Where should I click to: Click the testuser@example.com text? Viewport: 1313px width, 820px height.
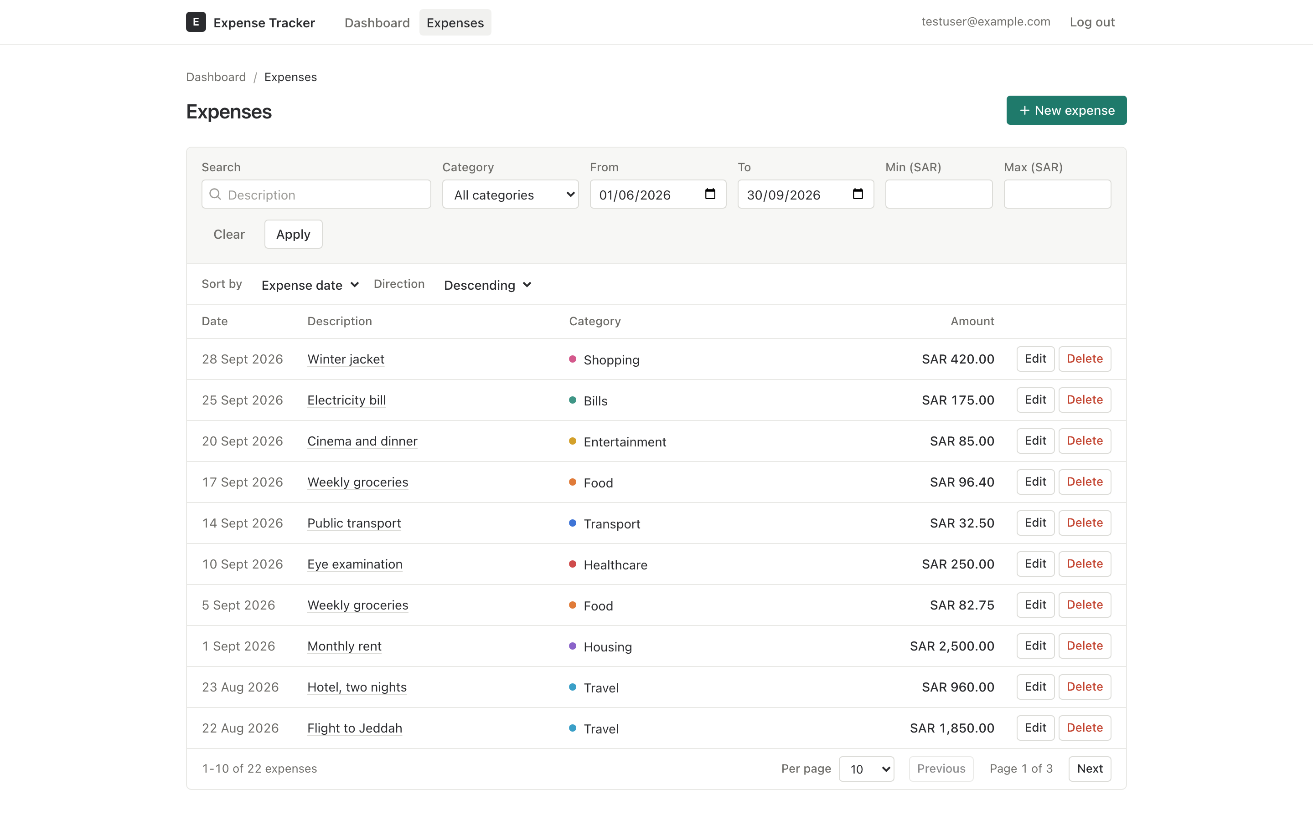tap(985, 22)
